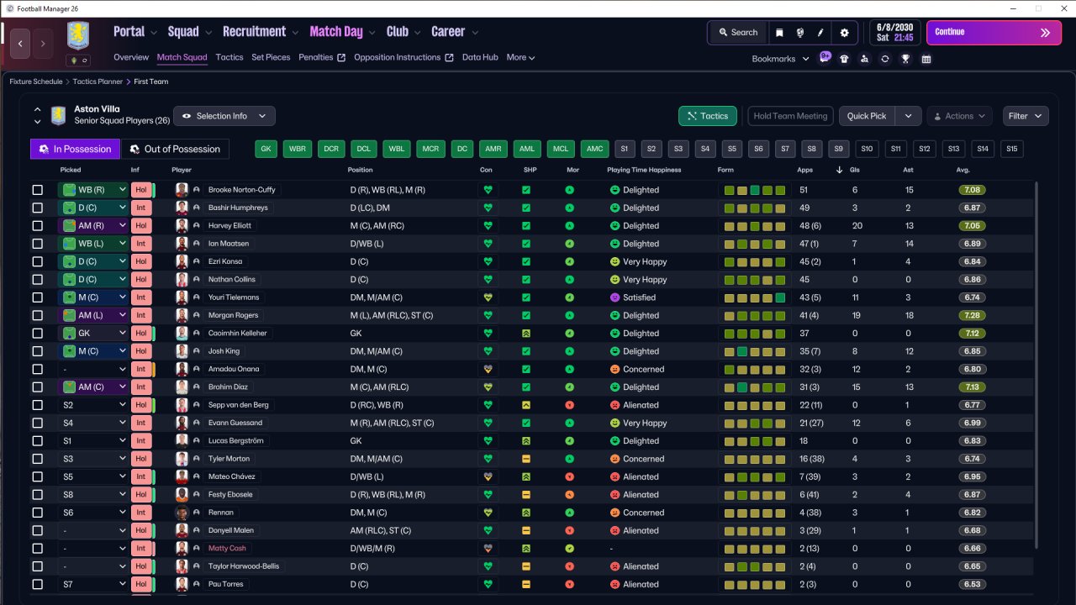Click the player search icon in bookmarks bar
Image resolution: width=1076 pixels, height=605 pixels.
pyautogui.click(x=864, y=59)
